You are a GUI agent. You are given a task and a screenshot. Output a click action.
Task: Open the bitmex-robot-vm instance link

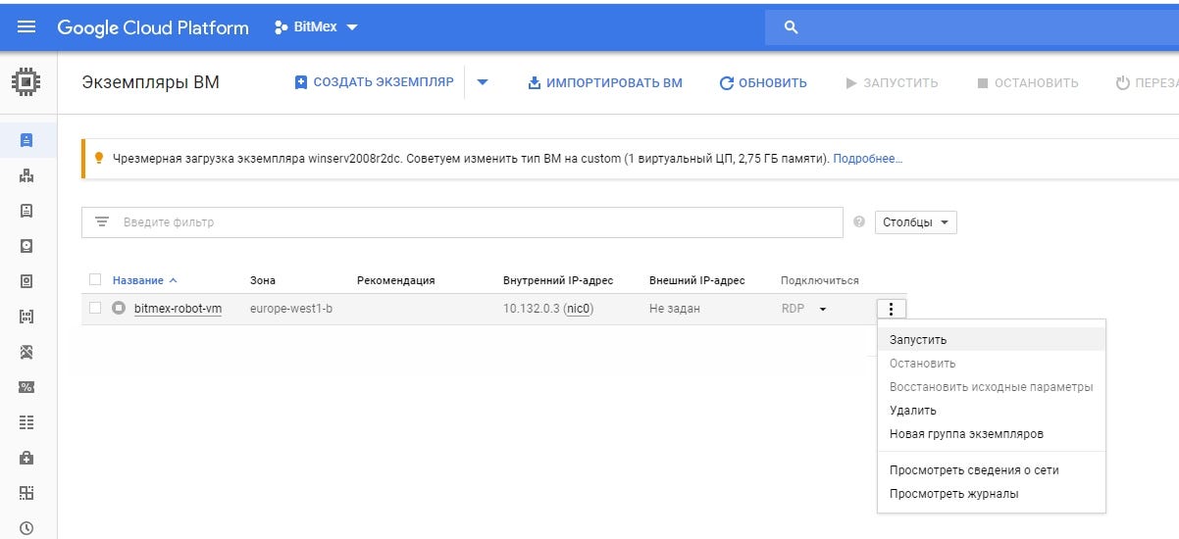click(178, 309)
